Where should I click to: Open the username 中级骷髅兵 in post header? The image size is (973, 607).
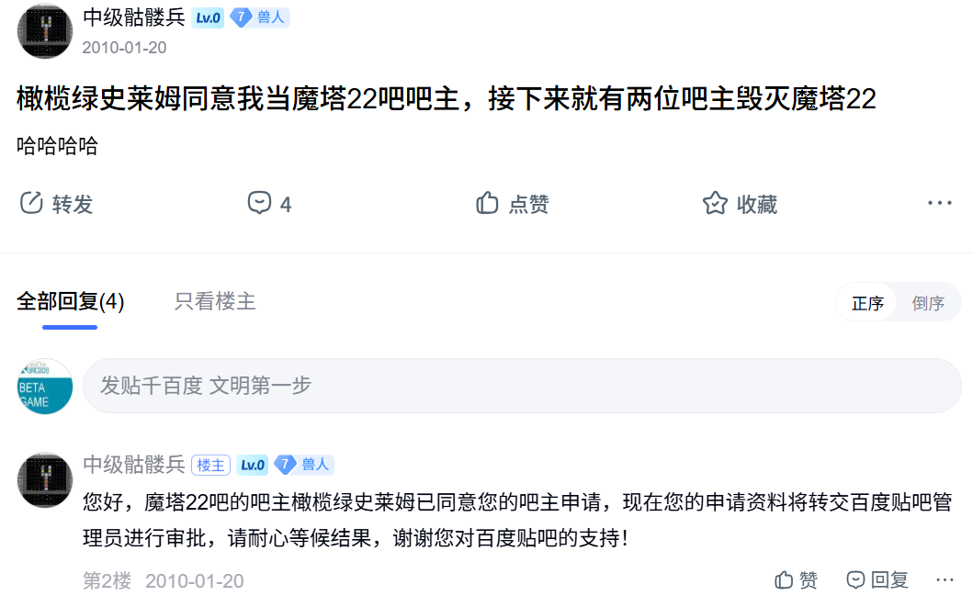click(134, 17)
